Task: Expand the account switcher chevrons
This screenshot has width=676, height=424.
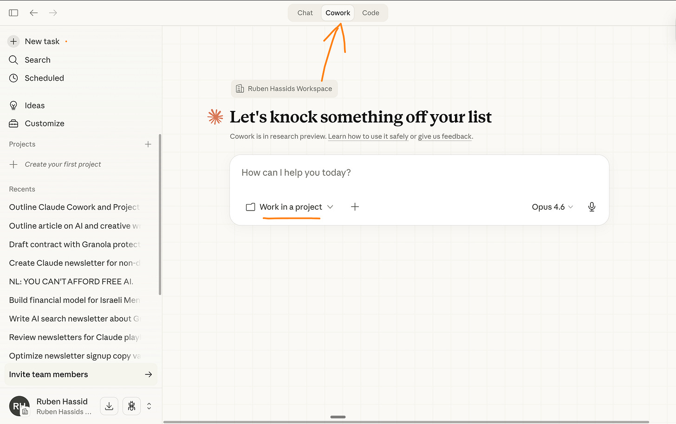Action: 149,406
